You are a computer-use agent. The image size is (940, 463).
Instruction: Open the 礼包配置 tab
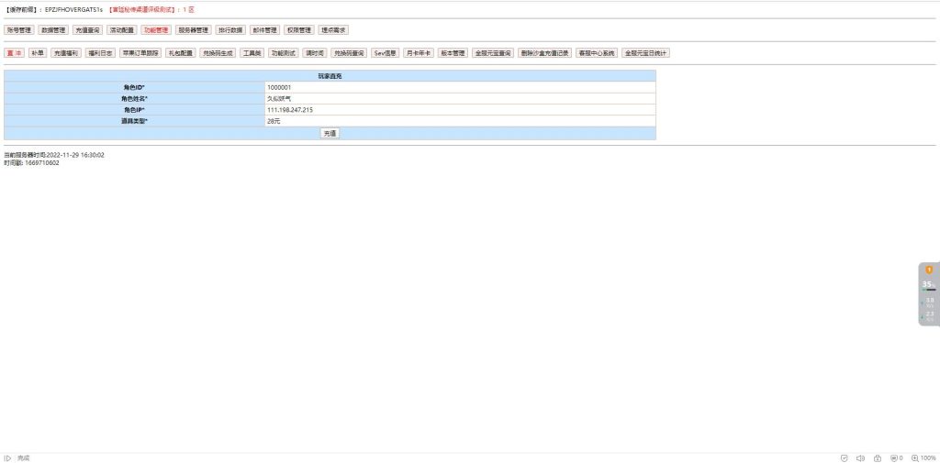tap(179, 53)
